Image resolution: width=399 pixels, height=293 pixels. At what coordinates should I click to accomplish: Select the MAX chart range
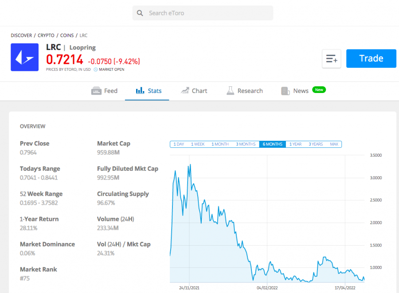[334, 144]
